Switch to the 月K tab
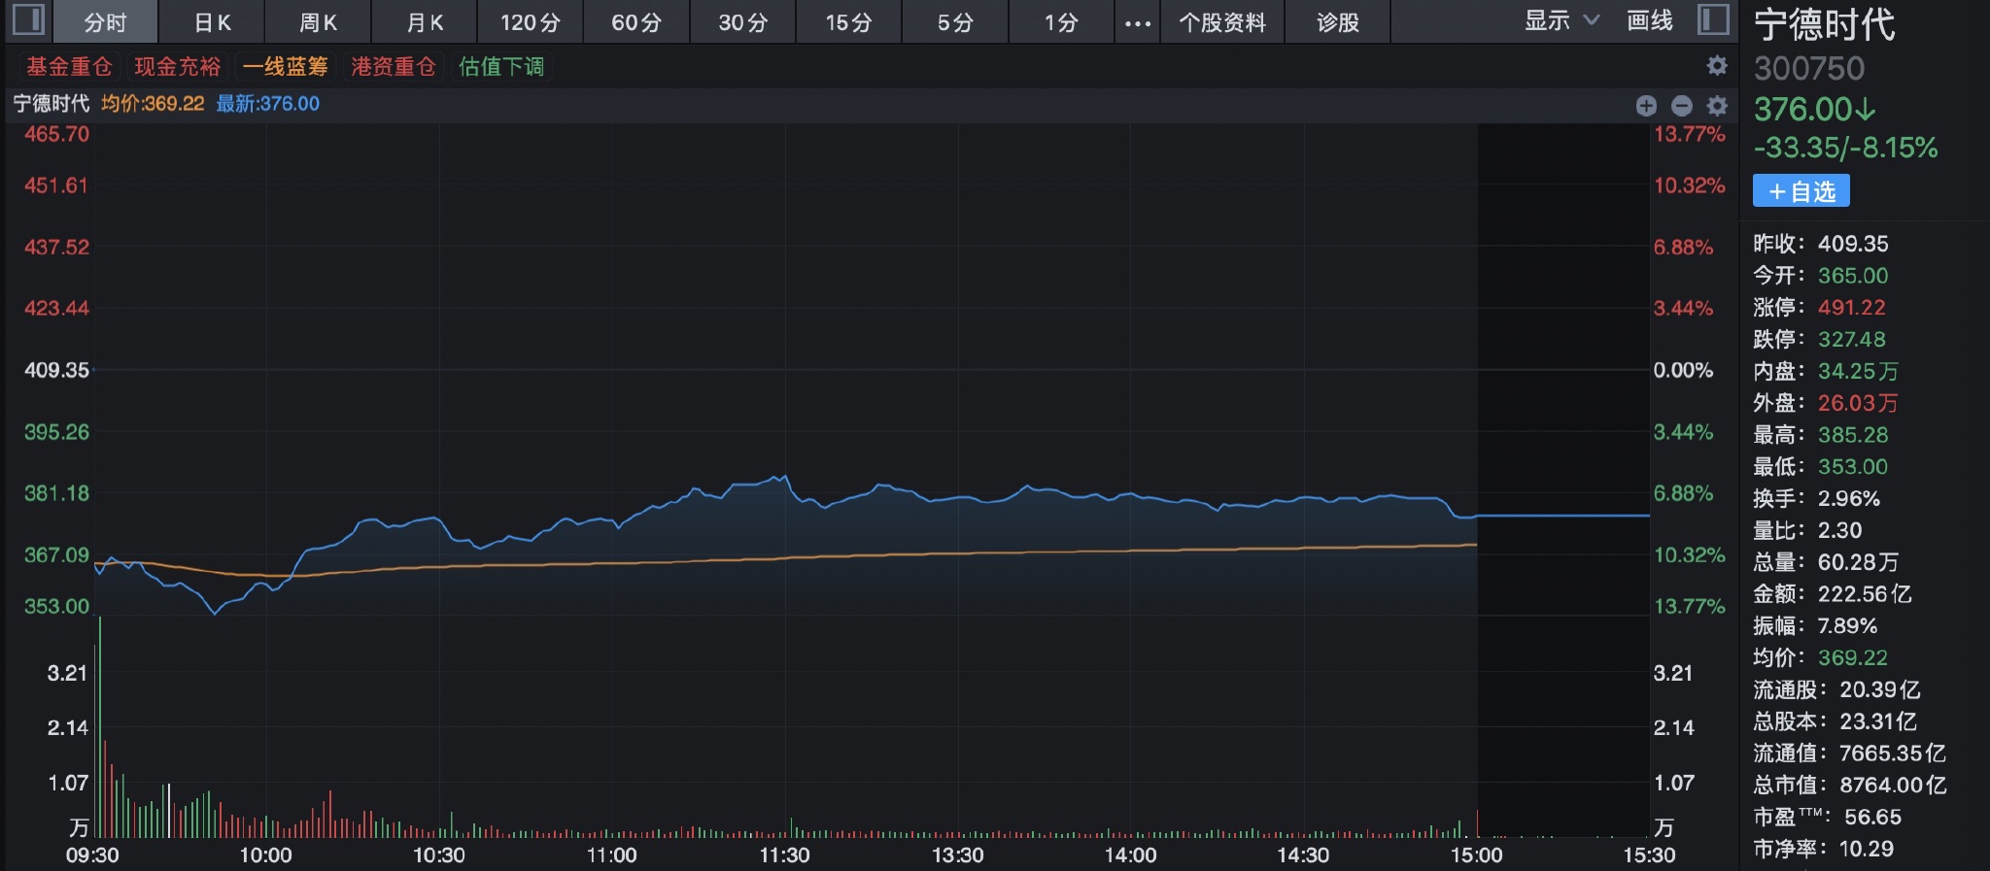Screen dimensions: 1990x871 coord(425,22)
